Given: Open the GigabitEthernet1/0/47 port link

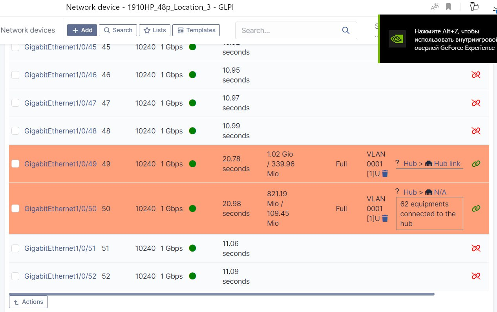Looking at the screenshot, I should [60, 103].
